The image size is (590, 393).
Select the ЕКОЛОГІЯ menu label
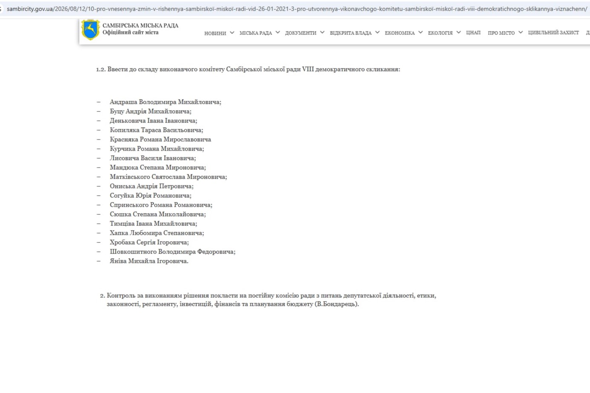pos(440,33)
